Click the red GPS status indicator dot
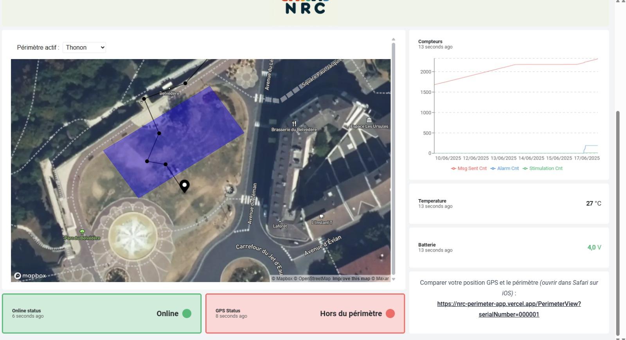The height and width of the screenshot is (340, 626). 390,313
